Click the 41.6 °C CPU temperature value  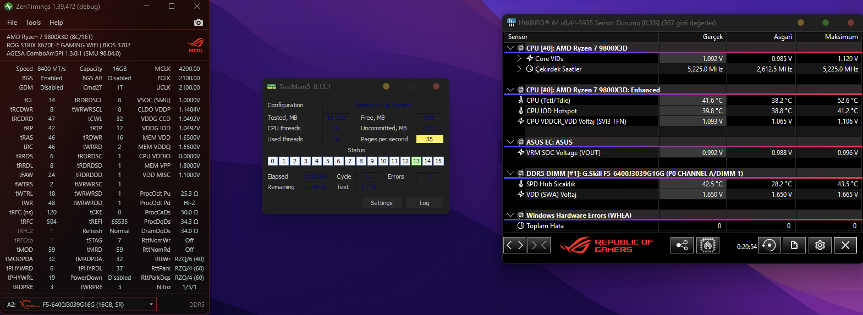[x=712, y=100]
